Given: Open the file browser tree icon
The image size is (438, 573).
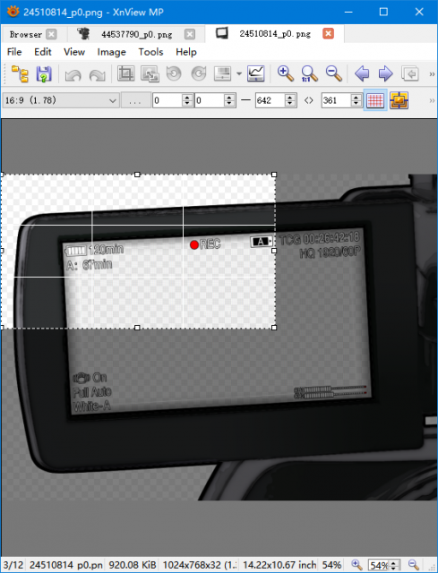Looking at the screenshot, I should 20,73.
